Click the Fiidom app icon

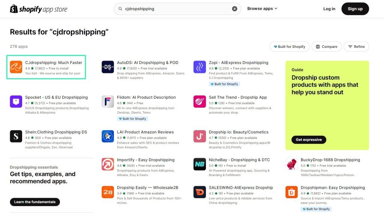[x=108, y=102]
